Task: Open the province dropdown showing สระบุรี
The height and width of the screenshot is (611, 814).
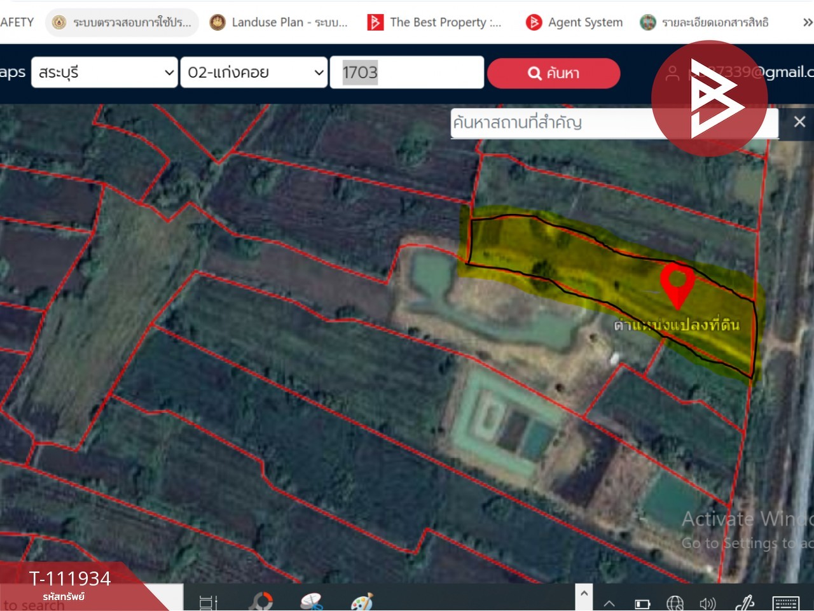Action: click(x=104, y=73)
